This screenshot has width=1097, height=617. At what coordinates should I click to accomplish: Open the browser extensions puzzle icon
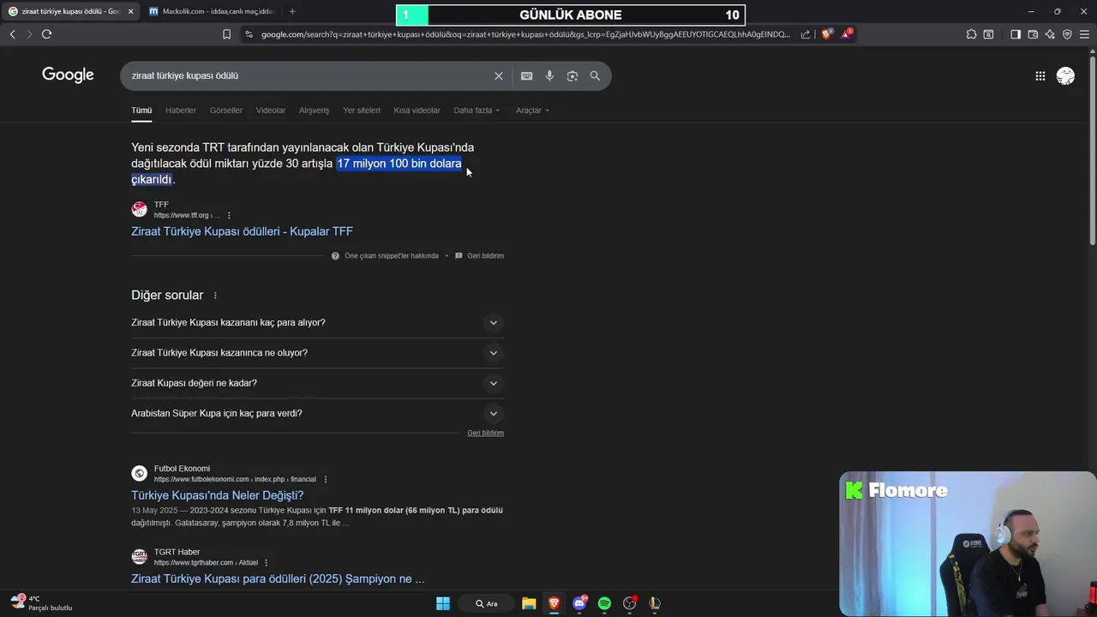[x=971, y=34]
